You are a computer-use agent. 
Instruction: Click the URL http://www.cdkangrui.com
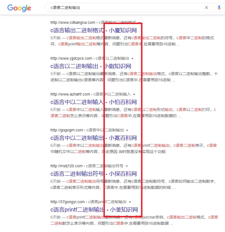(73, 22)
